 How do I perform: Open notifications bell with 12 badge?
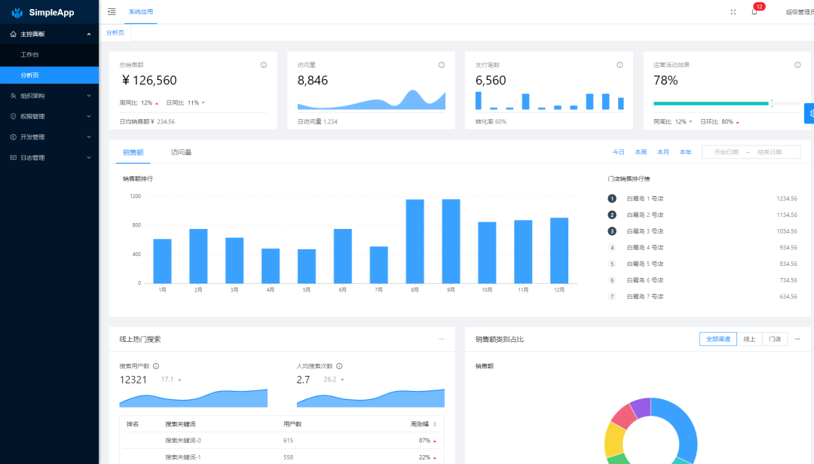[754, 12]
